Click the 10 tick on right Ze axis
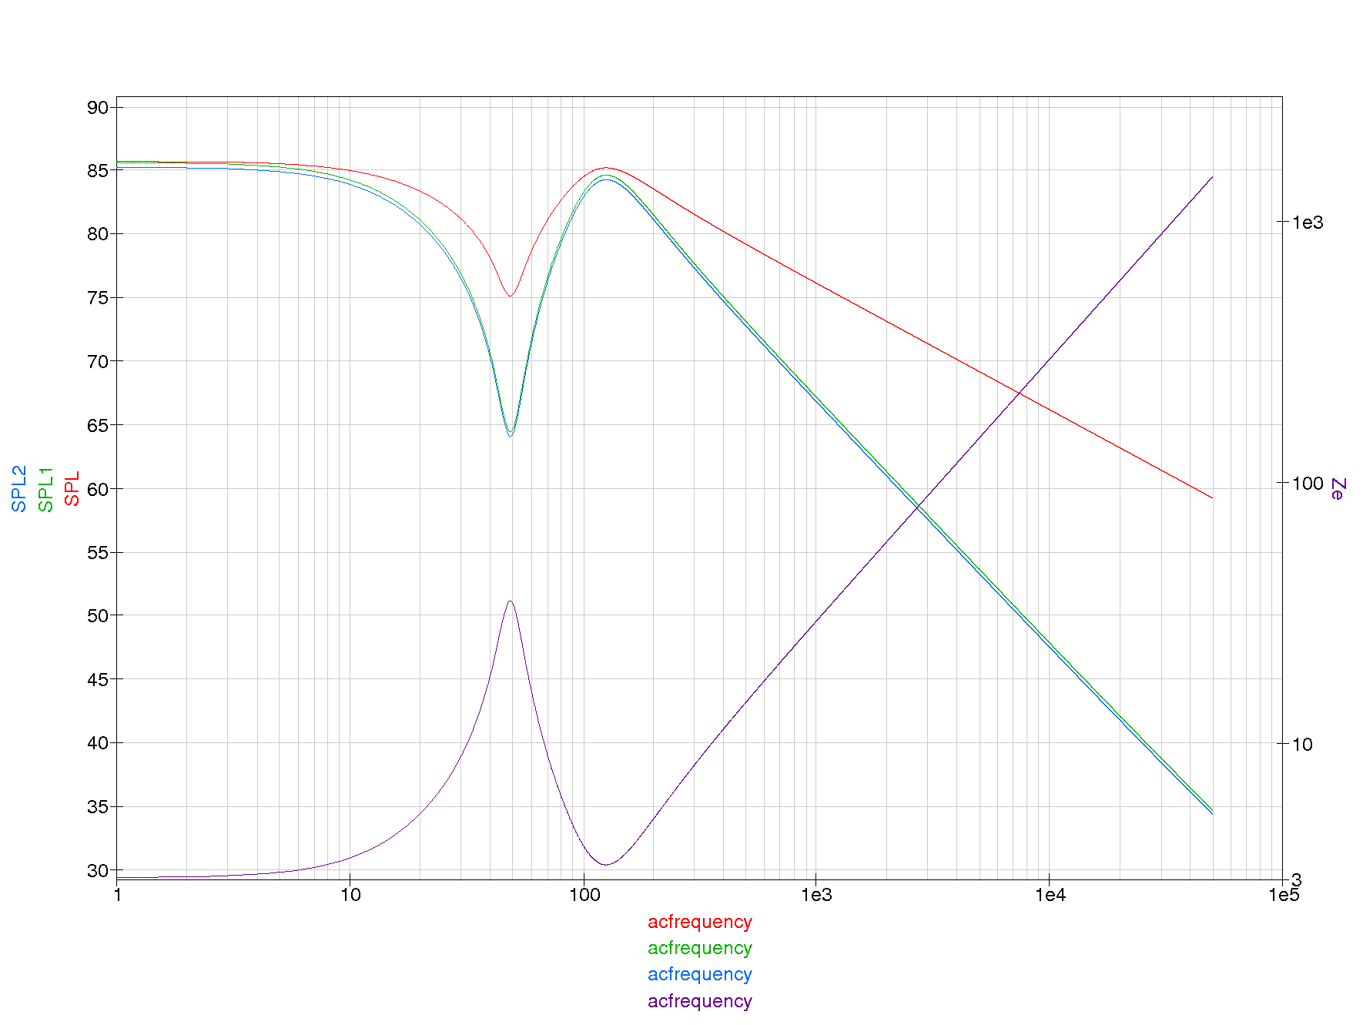The width and height of the screenshot is (1363, 1025). click(x=1302, y=745)
